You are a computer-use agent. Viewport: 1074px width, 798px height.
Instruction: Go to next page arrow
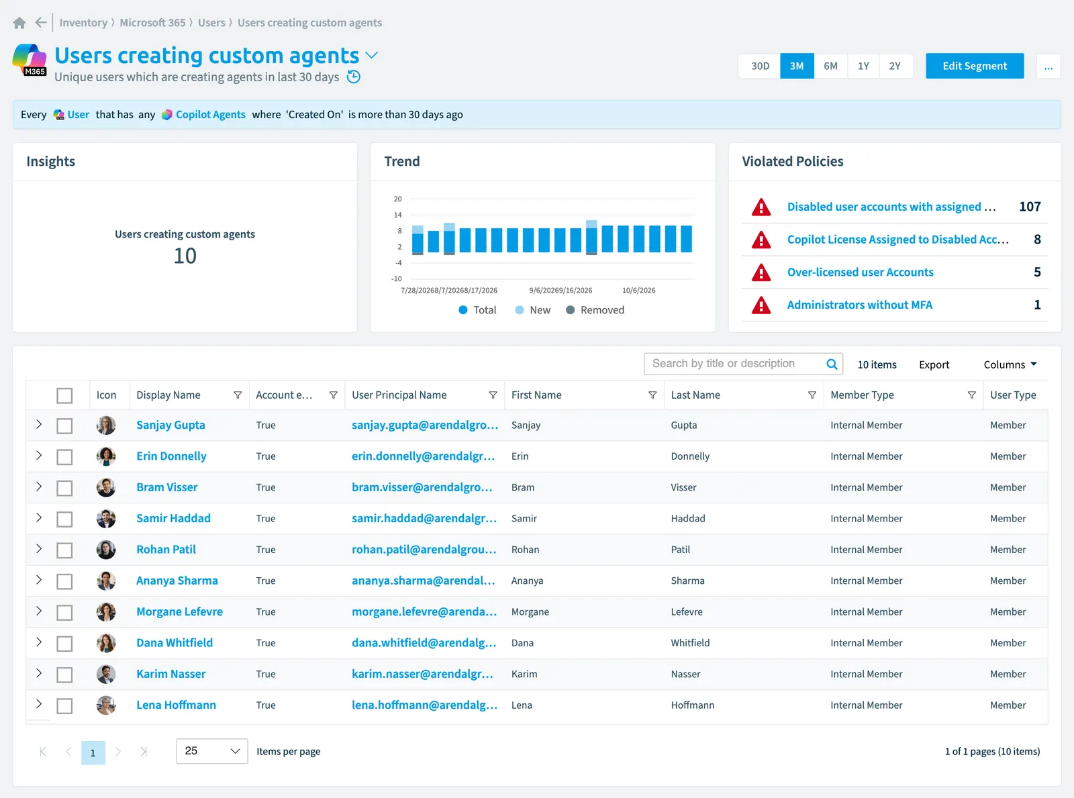(x=118, y=752)
